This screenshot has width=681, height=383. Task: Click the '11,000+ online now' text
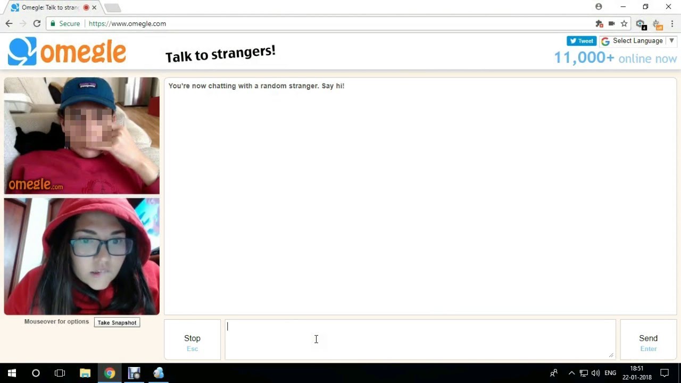(x=616, y=57)
